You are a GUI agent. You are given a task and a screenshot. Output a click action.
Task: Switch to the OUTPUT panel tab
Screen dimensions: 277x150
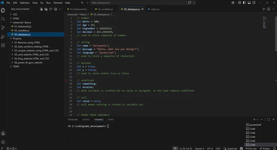pyautogui.click(x=86, y=120)
